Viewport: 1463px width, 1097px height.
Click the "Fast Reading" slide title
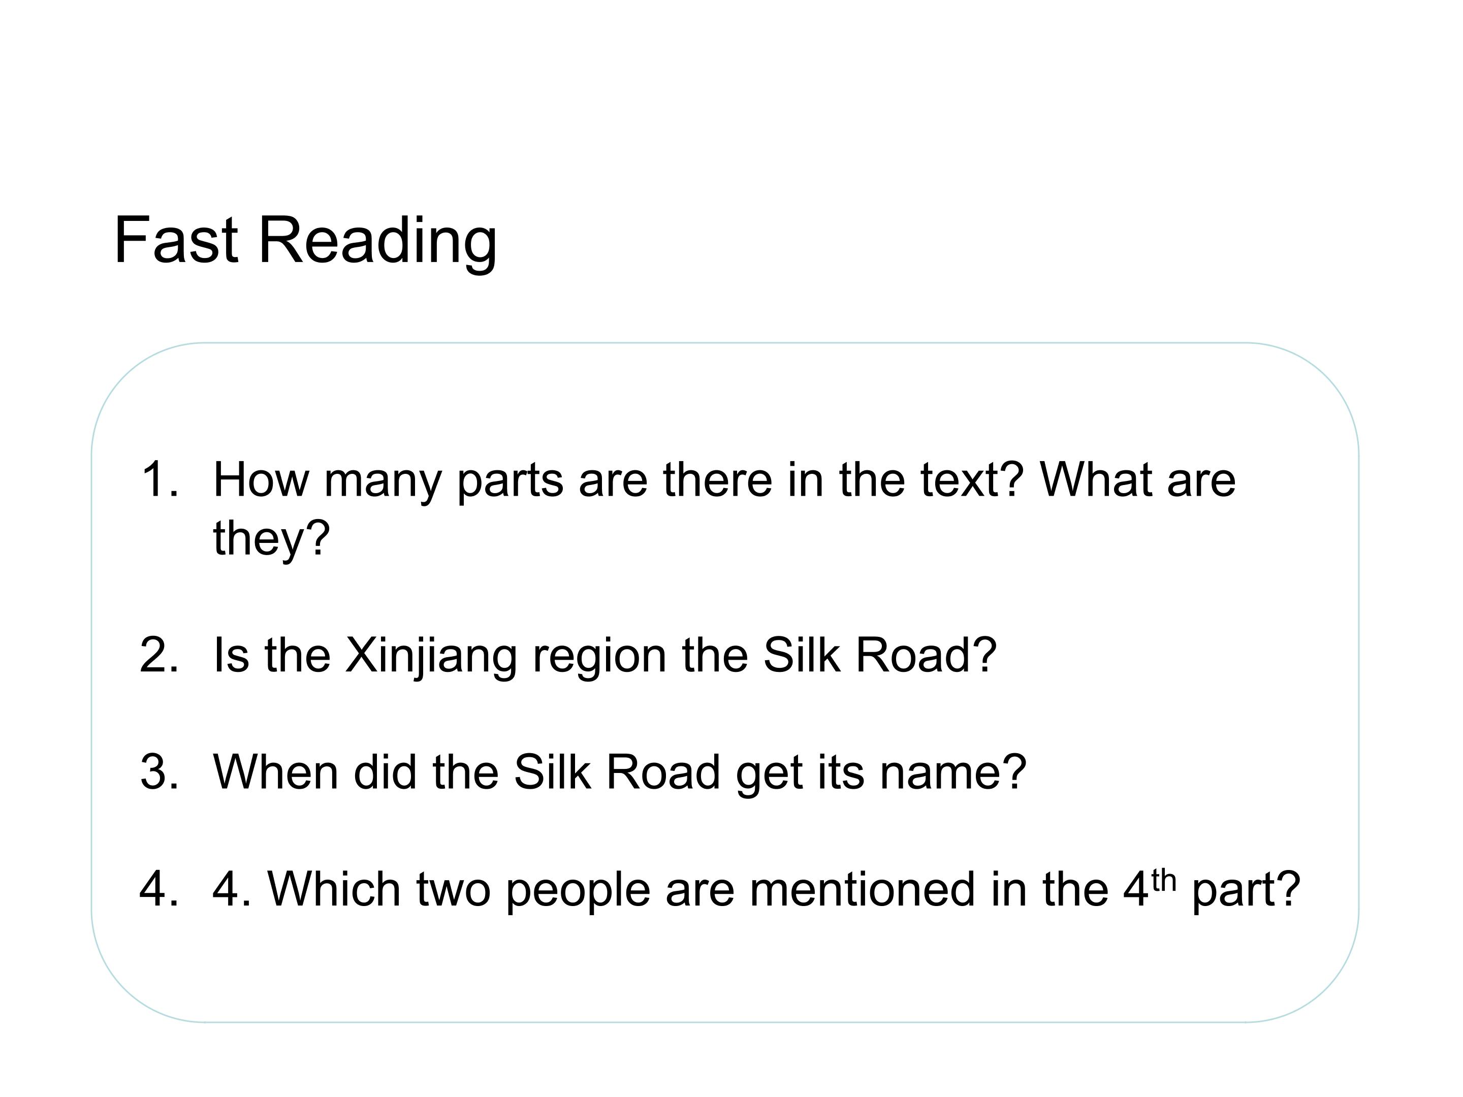[305, 241]
